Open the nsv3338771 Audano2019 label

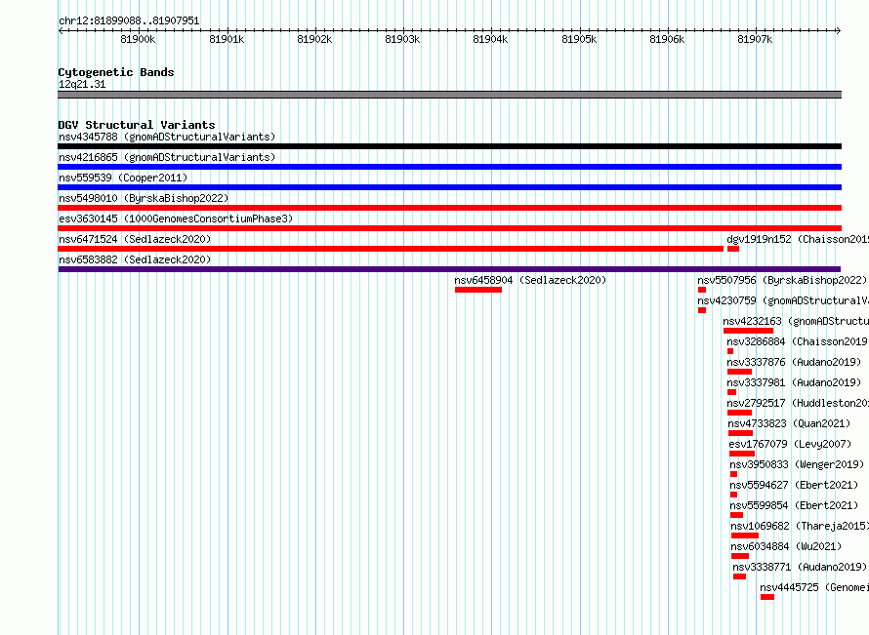[x=800, y=567]
